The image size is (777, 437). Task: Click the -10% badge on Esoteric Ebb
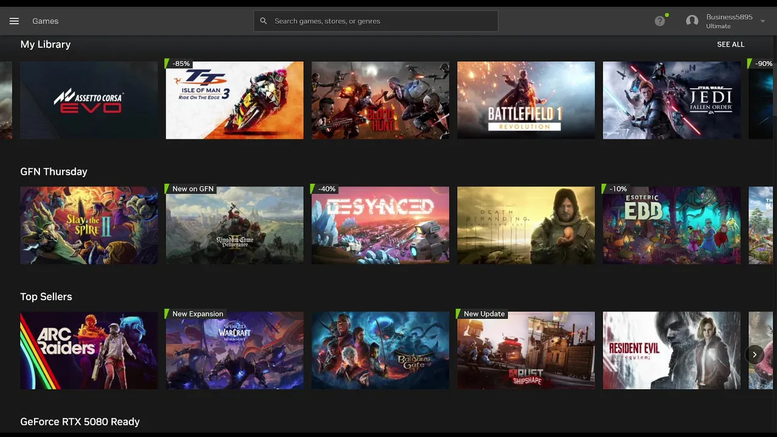[616, 189]
